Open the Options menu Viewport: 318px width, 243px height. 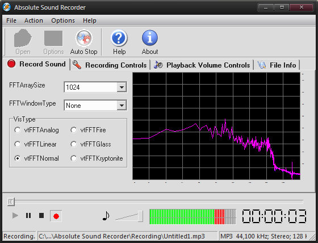tap(63, 20)
